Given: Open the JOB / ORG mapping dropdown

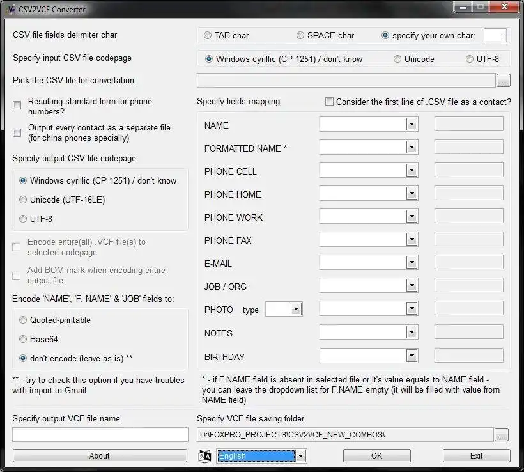Looking at the screenshot, I should point(412,286).
